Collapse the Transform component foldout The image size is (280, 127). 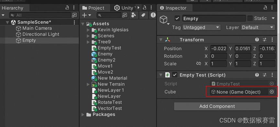tap(161, 40)
